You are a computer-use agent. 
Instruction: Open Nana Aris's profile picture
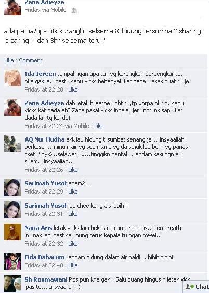pyautogui.click(x=12, y=232)
